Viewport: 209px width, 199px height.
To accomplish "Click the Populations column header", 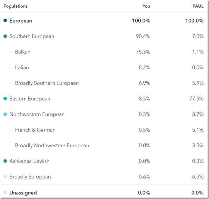I will click(16, 6).
